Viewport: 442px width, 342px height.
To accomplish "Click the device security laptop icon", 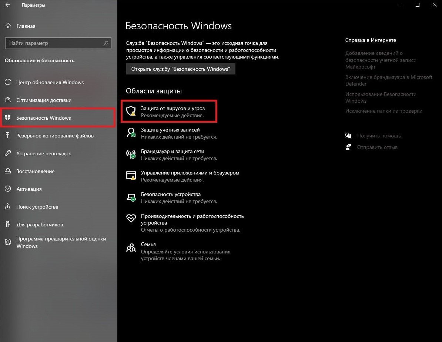I will (131, 197).
